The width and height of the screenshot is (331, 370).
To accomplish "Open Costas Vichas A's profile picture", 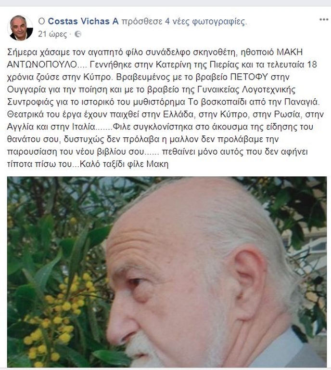I will (20, 28).
